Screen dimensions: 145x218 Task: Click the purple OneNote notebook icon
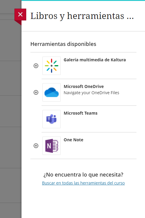click(52, 146)
